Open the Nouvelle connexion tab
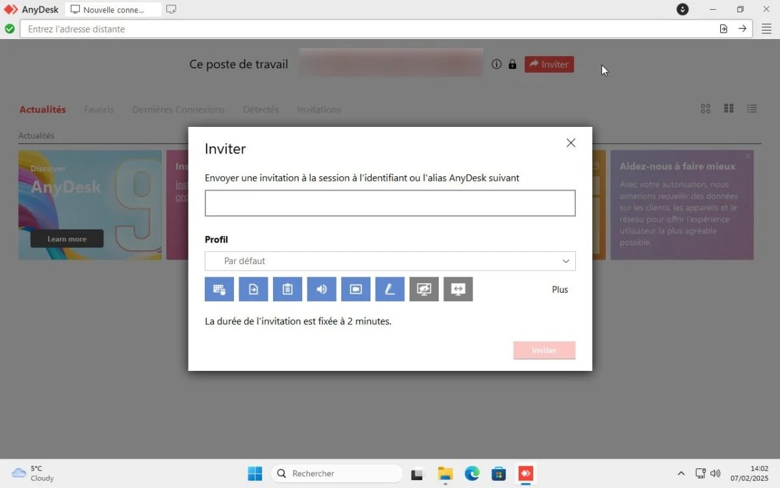The height and width of the screenshot is (488, 780). click(113, 10)
